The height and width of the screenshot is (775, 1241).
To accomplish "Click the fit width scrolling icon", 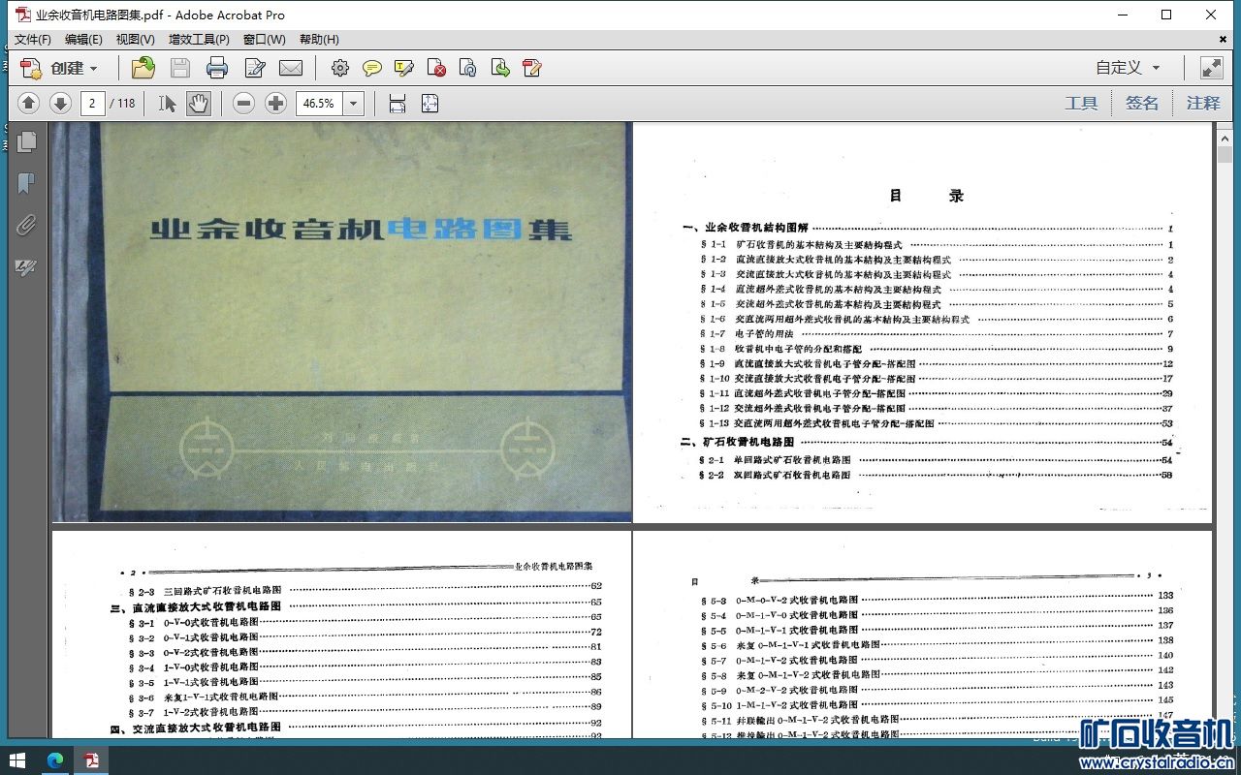I will [397, 103].
